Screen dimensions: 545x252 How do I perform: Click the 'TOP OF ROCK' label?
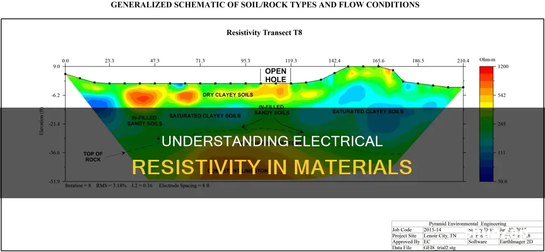pos(92,157)
